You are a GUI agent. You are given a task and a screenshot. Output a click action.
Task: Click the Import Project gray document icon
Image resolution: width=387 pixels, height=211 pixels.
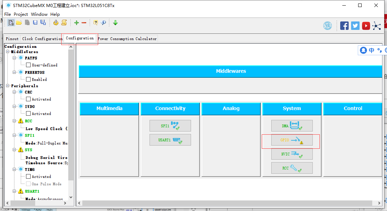[27, 23]
